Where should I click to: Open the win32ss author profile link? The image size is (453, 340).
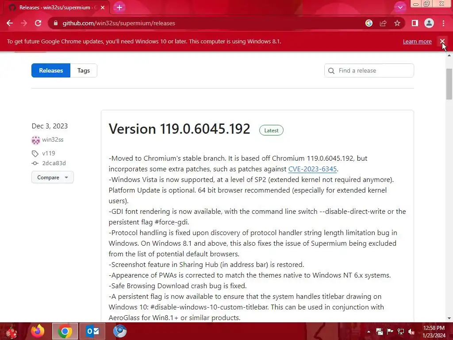[x=53, y=139]
